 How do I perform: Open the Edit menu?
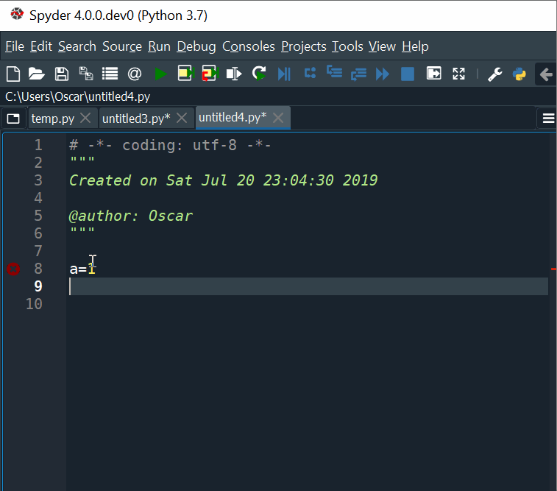click(x=41, y=46)
